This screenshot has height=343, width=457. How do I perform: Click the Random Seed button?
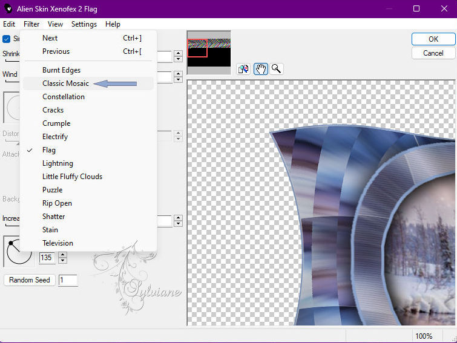(30, 280)
